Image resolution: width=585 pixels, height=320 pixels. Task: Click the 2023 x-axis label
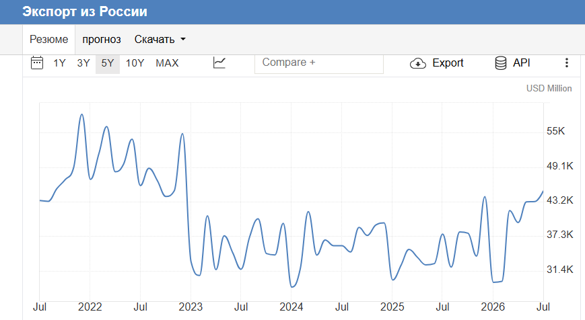pyautogui.click(x=191, y=307)
